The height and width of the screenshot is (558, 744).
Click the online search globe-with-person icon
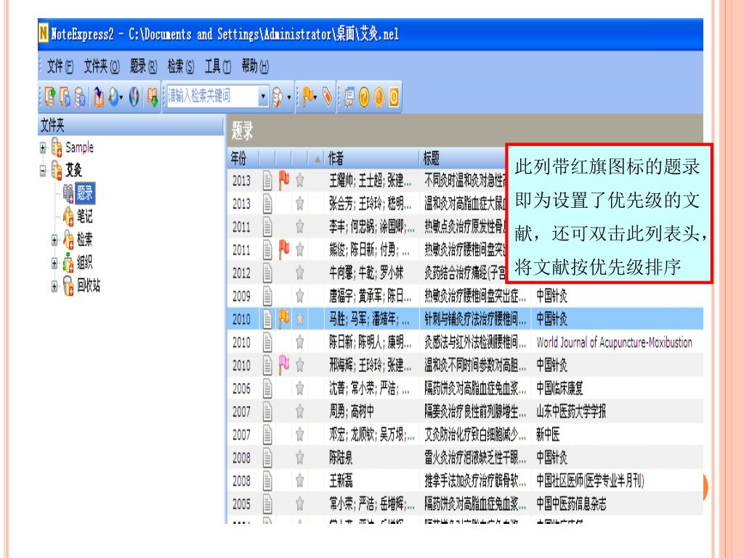(x=113, y=97)
